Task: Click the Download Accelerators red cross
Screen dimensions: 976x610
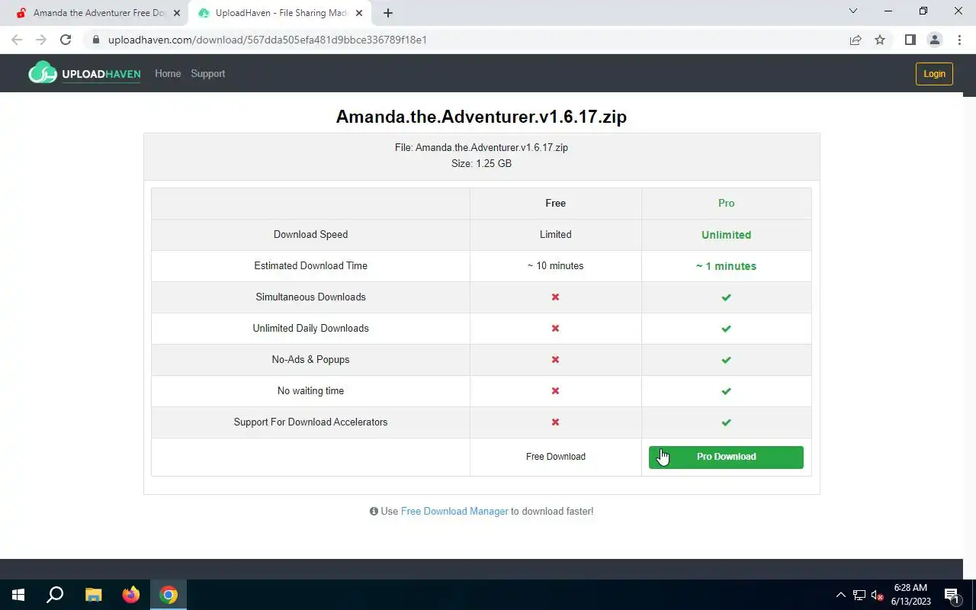Action: tap(555, 422)
